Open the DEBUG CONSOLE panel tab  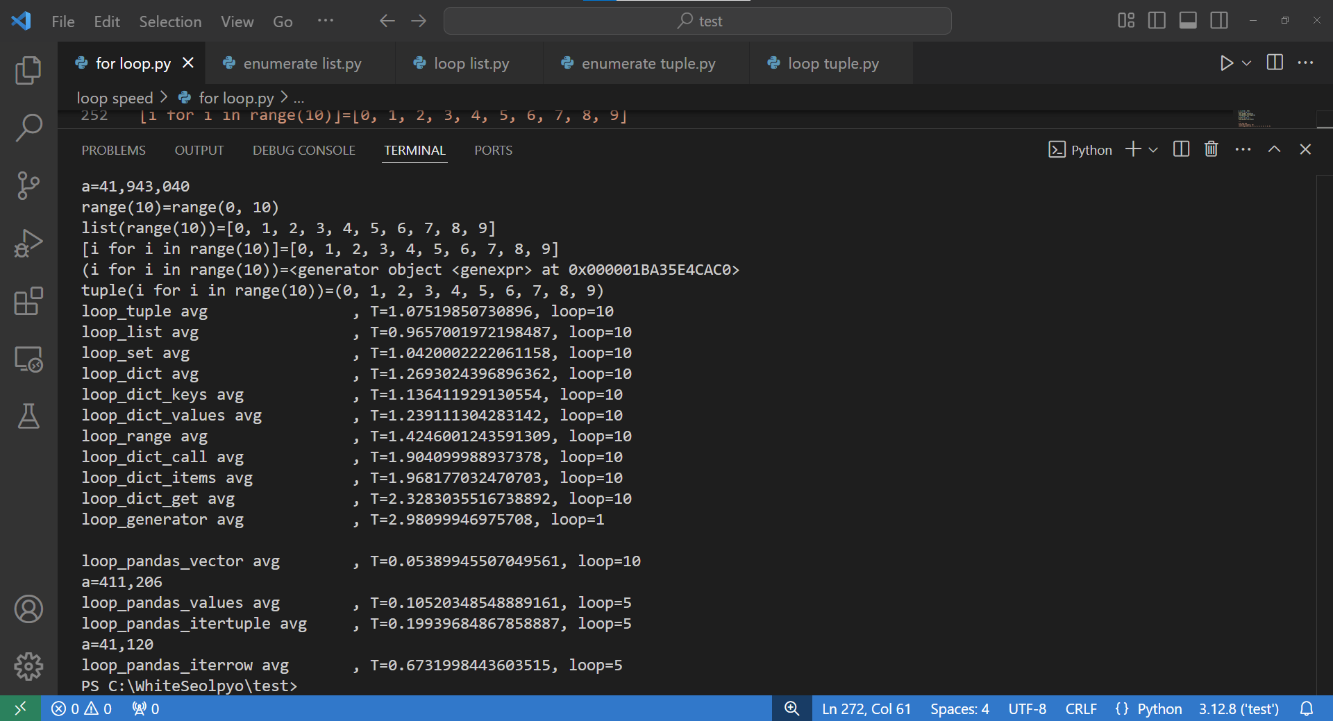click(304, 150)
